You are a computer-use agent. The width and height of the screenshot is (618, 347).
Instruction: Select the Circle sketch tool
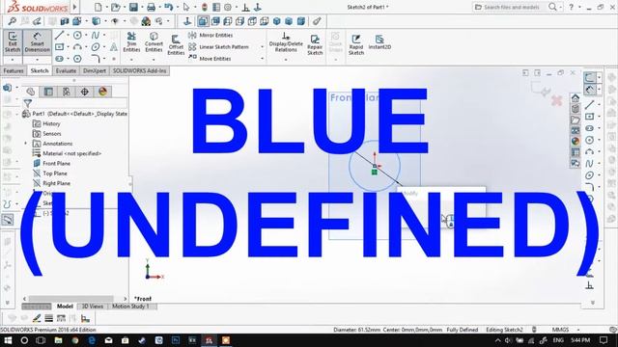pyautogui.click(x=77, y=36)
